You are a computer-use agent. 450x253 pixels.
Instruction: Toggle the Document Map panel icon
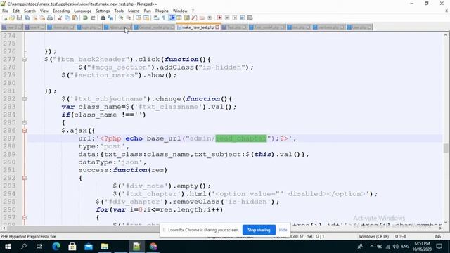(187, 18)
